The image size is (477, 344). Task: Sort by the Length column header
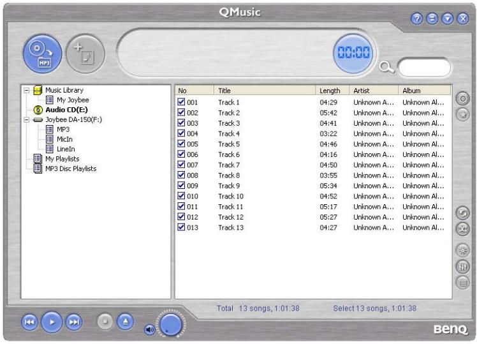pyautogui.click(x=333, y=91)
